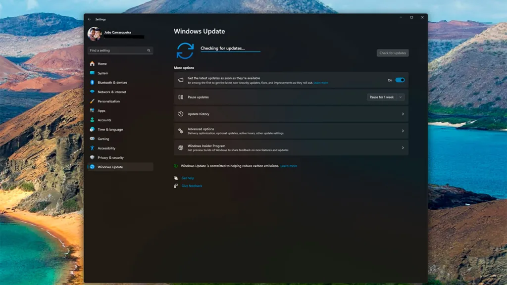Click Get help link
The image size is (507, 285).
point(188,178)
